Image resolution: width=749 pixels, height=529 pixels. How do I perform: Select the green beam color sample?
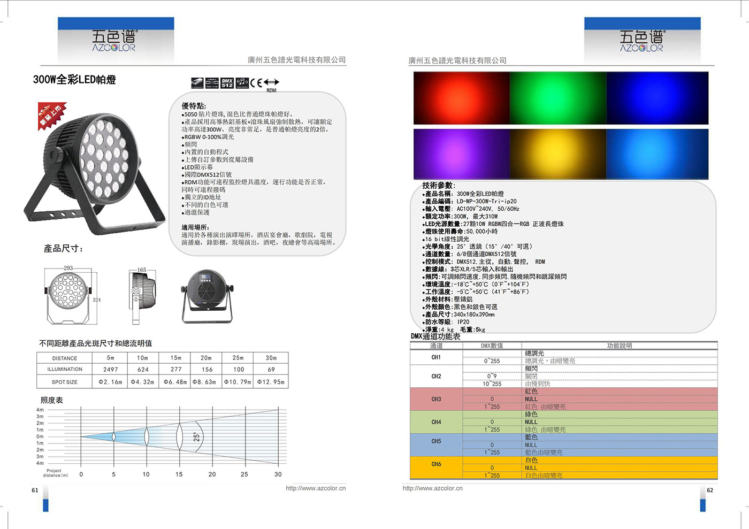557,98
